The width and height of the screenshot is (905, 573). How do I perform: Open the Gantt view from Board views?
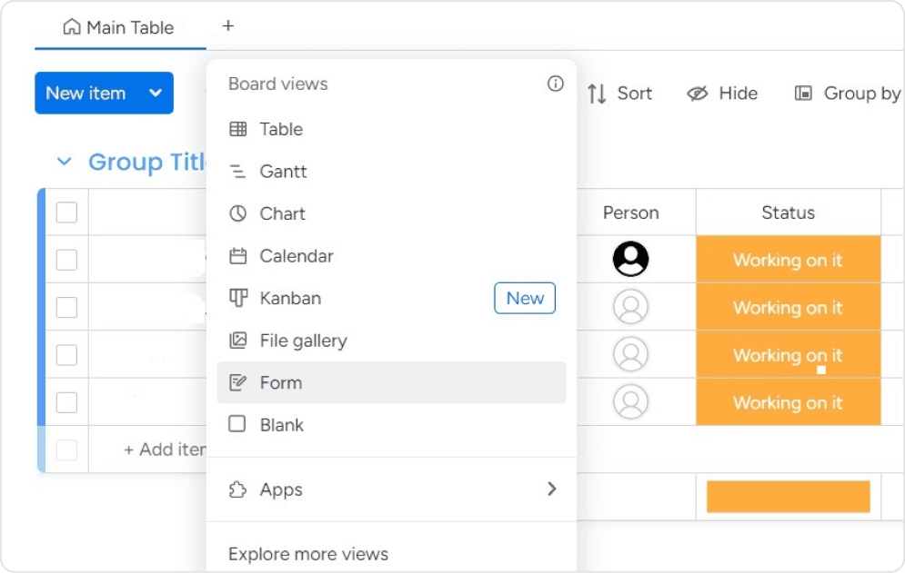[238, 171]
